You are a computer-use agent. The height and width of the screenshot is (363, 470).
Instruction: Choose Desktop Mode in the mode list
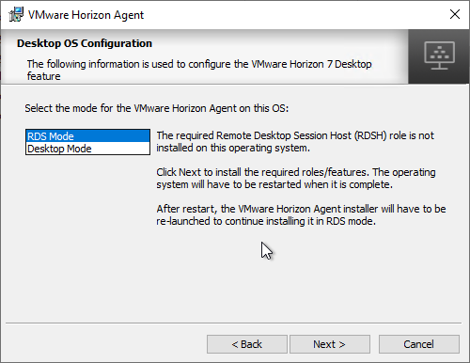click(87, 149)
